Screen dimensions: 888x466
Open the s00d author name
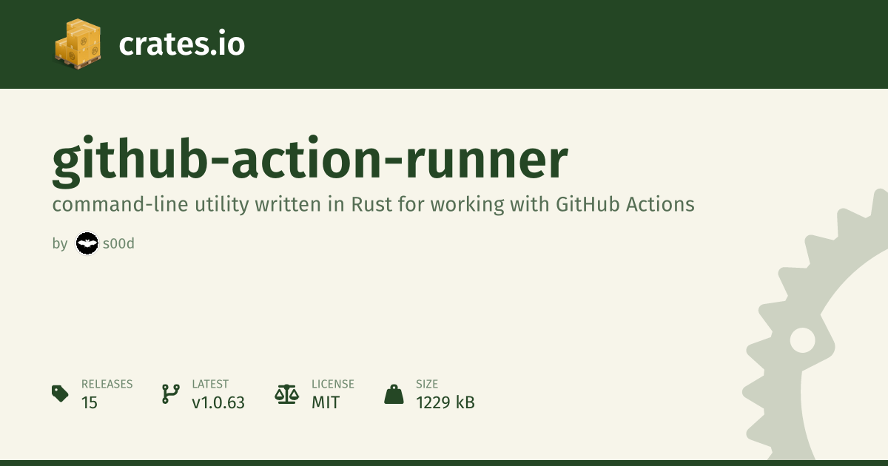coord(119,243)
